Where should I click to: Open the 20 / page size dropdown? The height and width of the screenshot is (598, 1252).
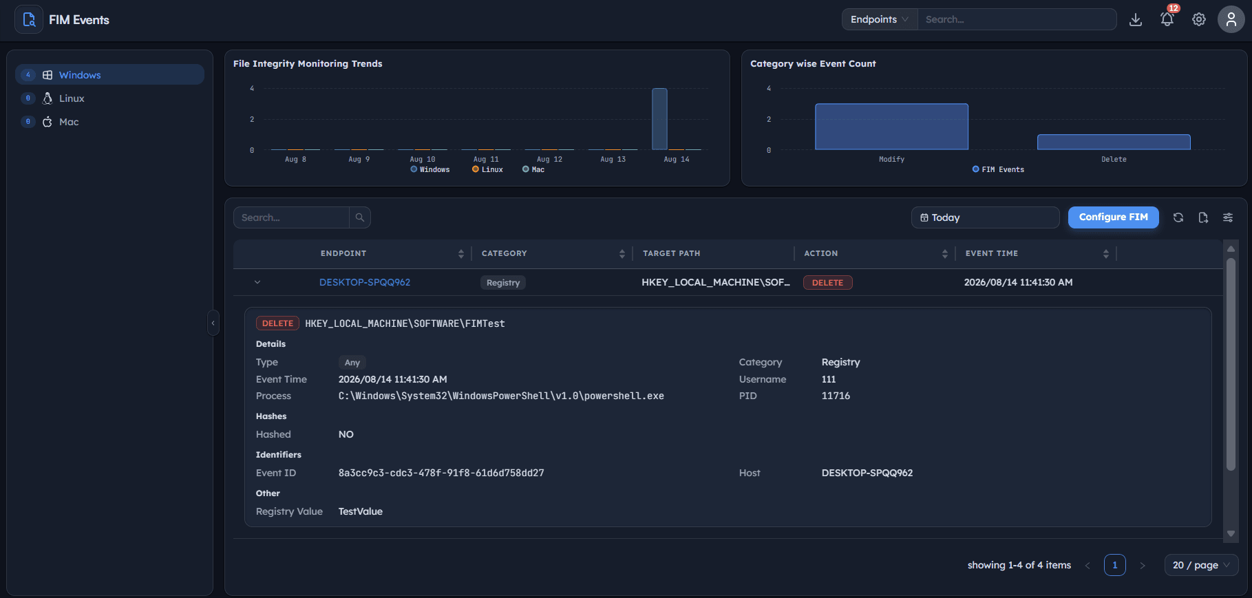click(1201, 565)
